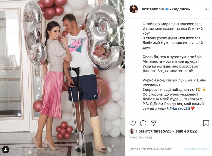The width and height of the screenshot is (212, 156).
Task: Open kostenko.94 profile avatar
Action: [x=134, y=9]
